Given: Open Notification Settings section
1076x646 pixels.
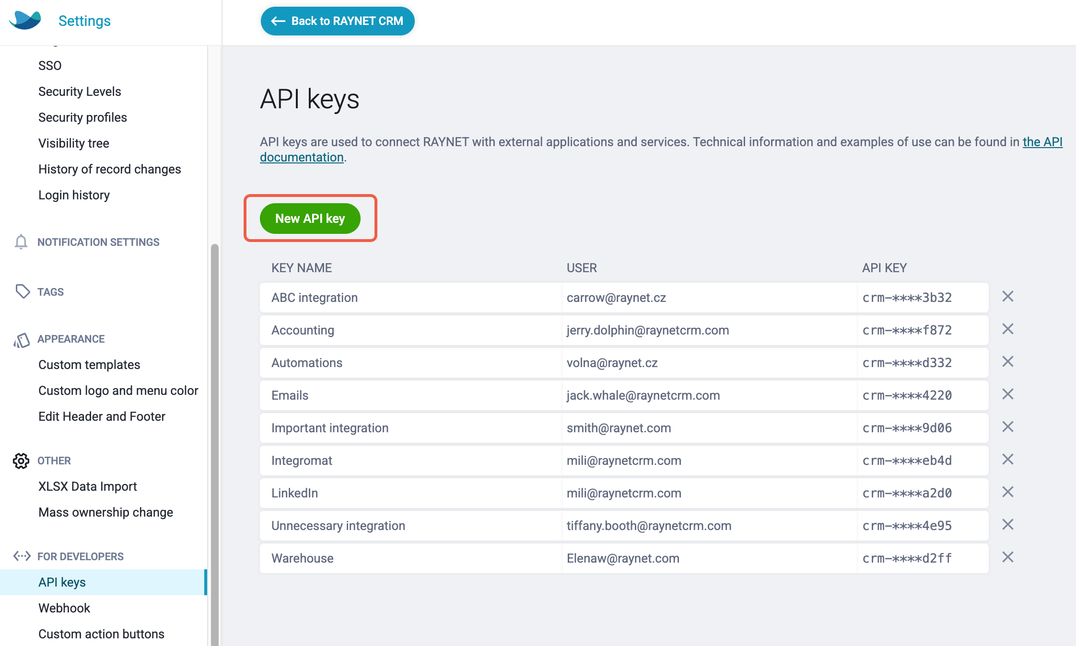Looking at the screenshot, I should [x=98, y=242].
